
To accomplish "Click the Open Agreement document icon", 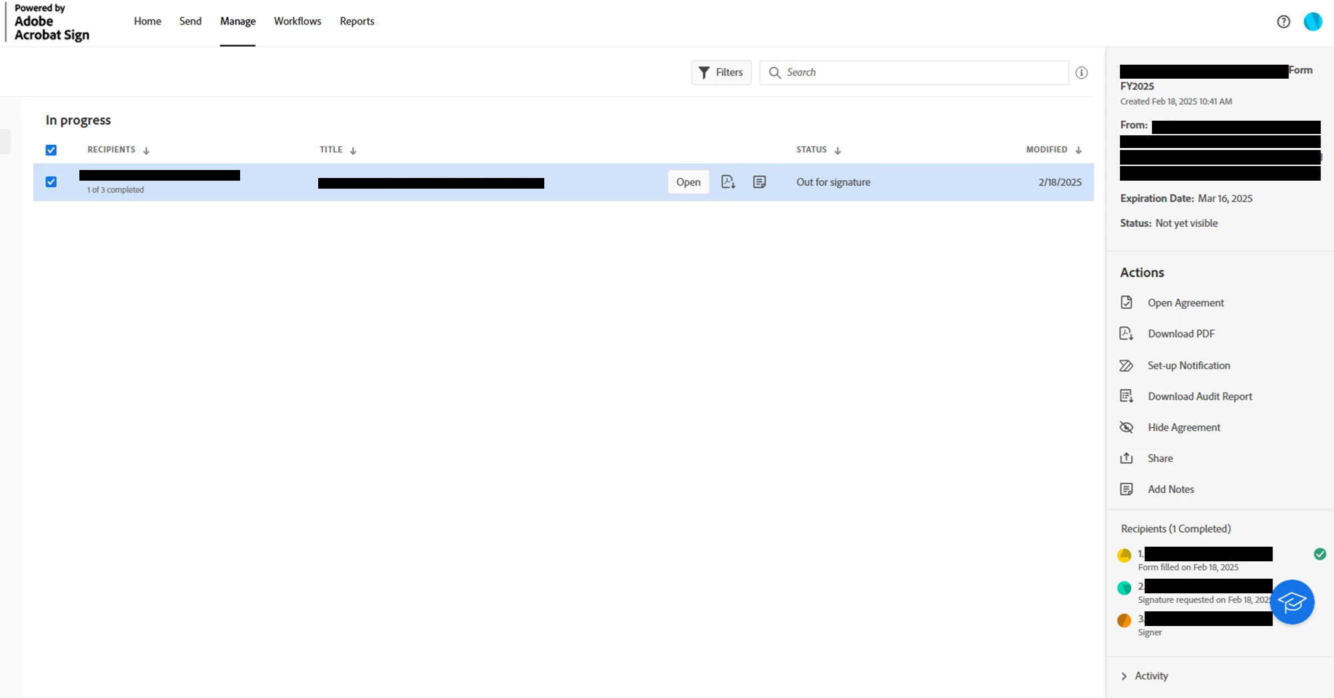I will (x=1127, y=303).
